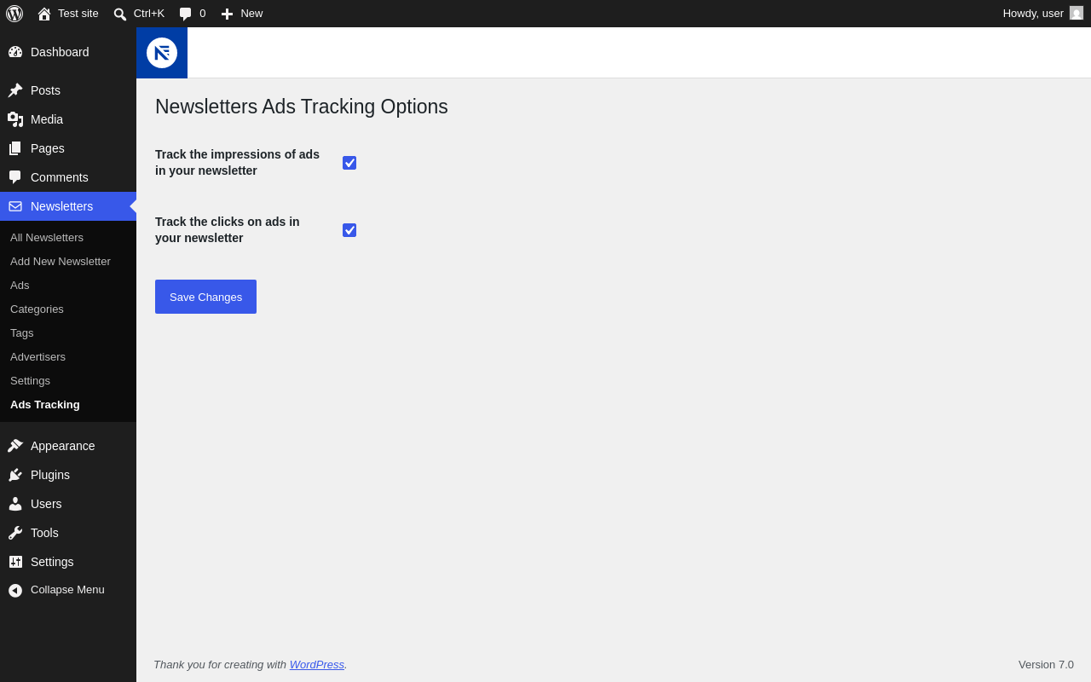Click the plus icon for New

227,14
